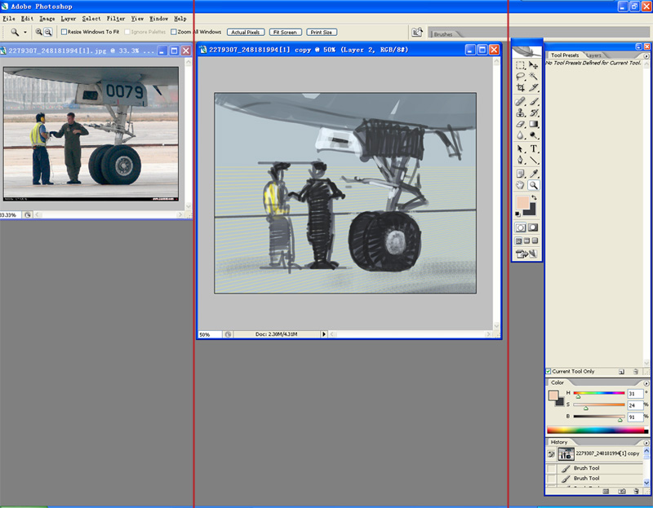Open the File menu

(9, 18)
